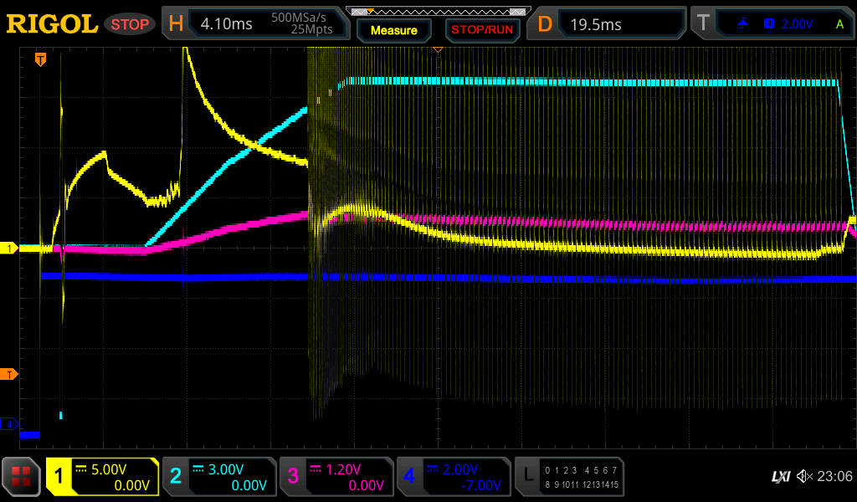Open the function navigation grid icon

pyautogui.click(x=22, y=477)
